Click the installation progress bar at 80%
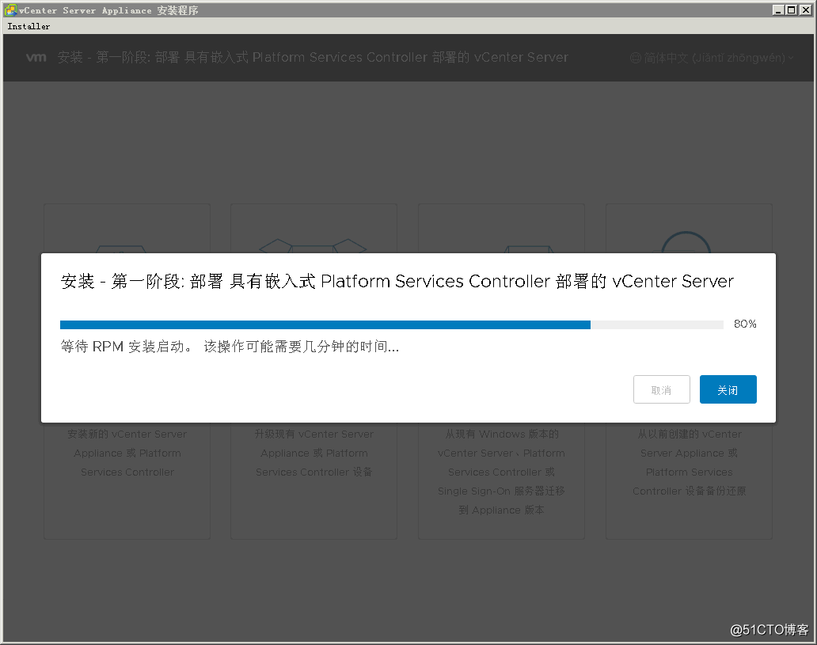 click(391, 324)
